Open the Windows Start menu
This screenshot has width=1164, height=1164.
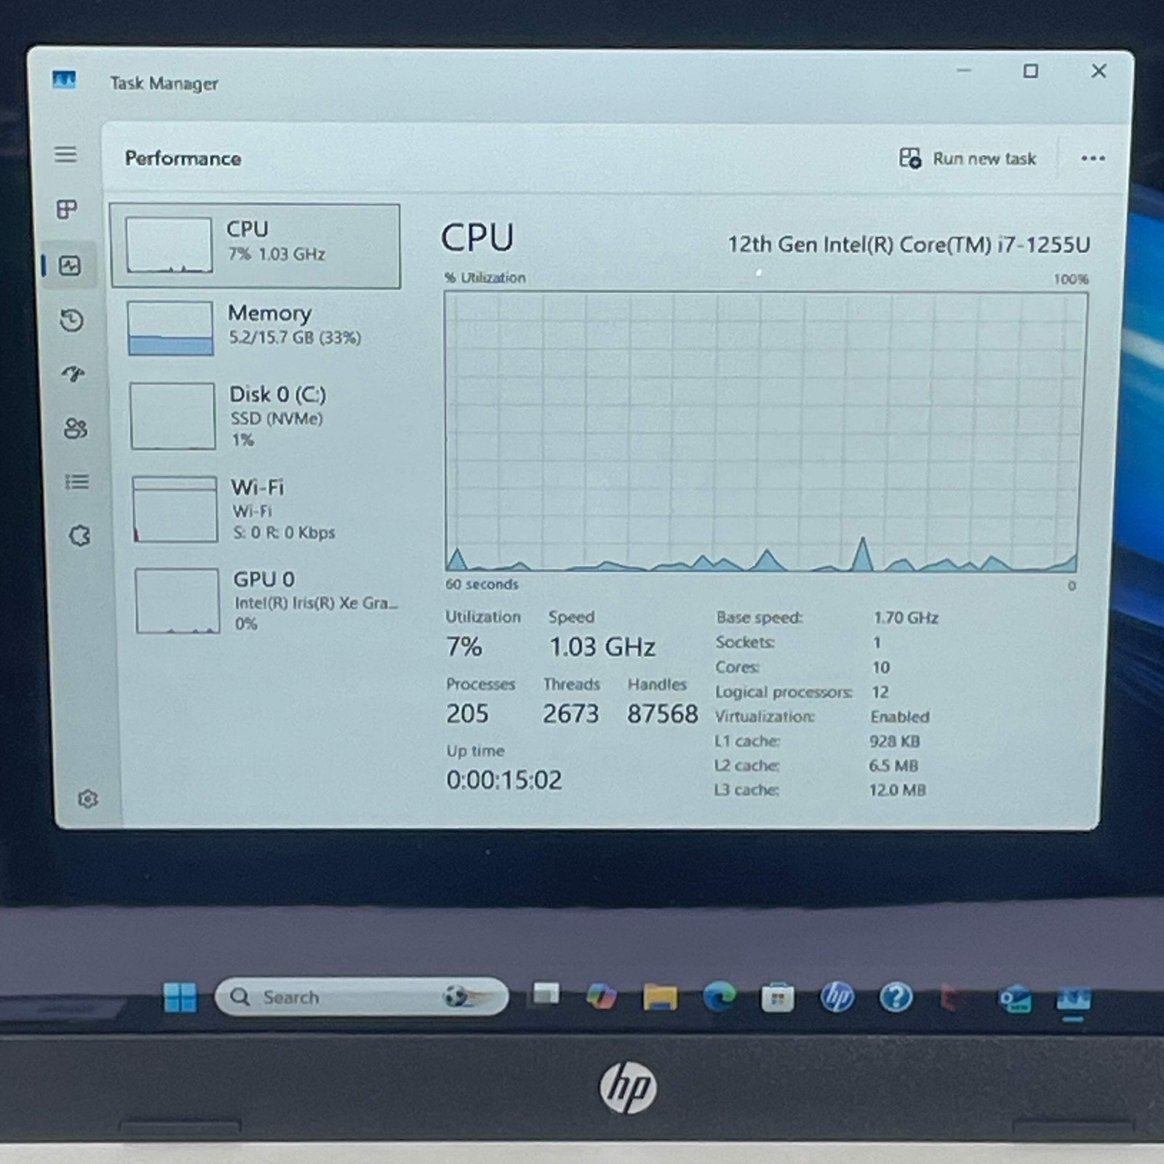(180, 997)
